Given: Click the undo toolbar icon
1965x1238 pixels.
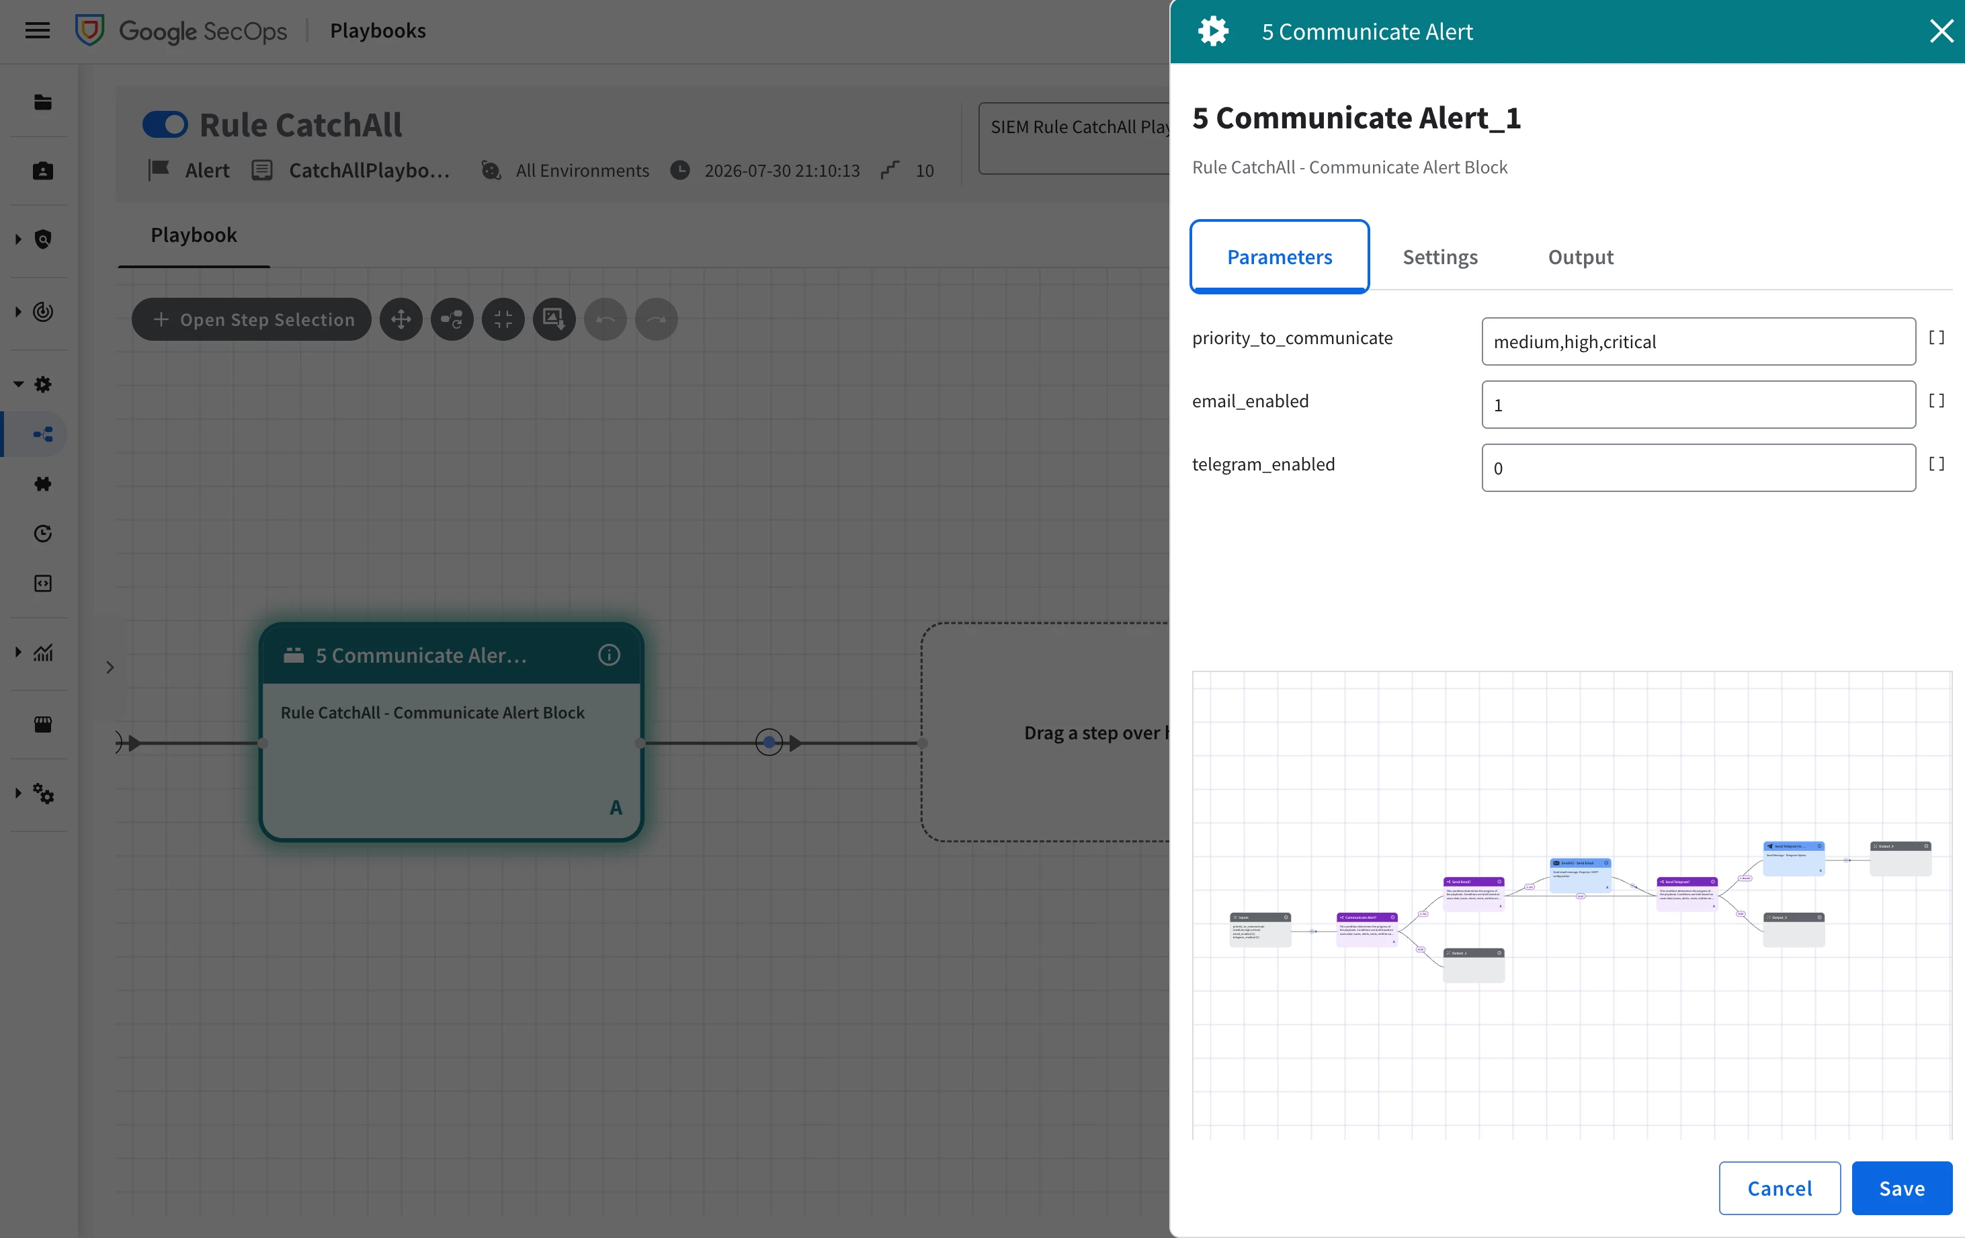Looking at the screenshot, I should tap(605, 319).
